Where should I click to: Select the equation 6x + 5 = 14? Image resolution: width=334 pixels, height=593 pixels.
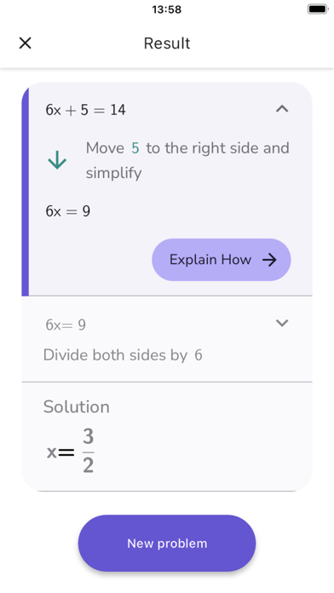(x=85, y=110)
